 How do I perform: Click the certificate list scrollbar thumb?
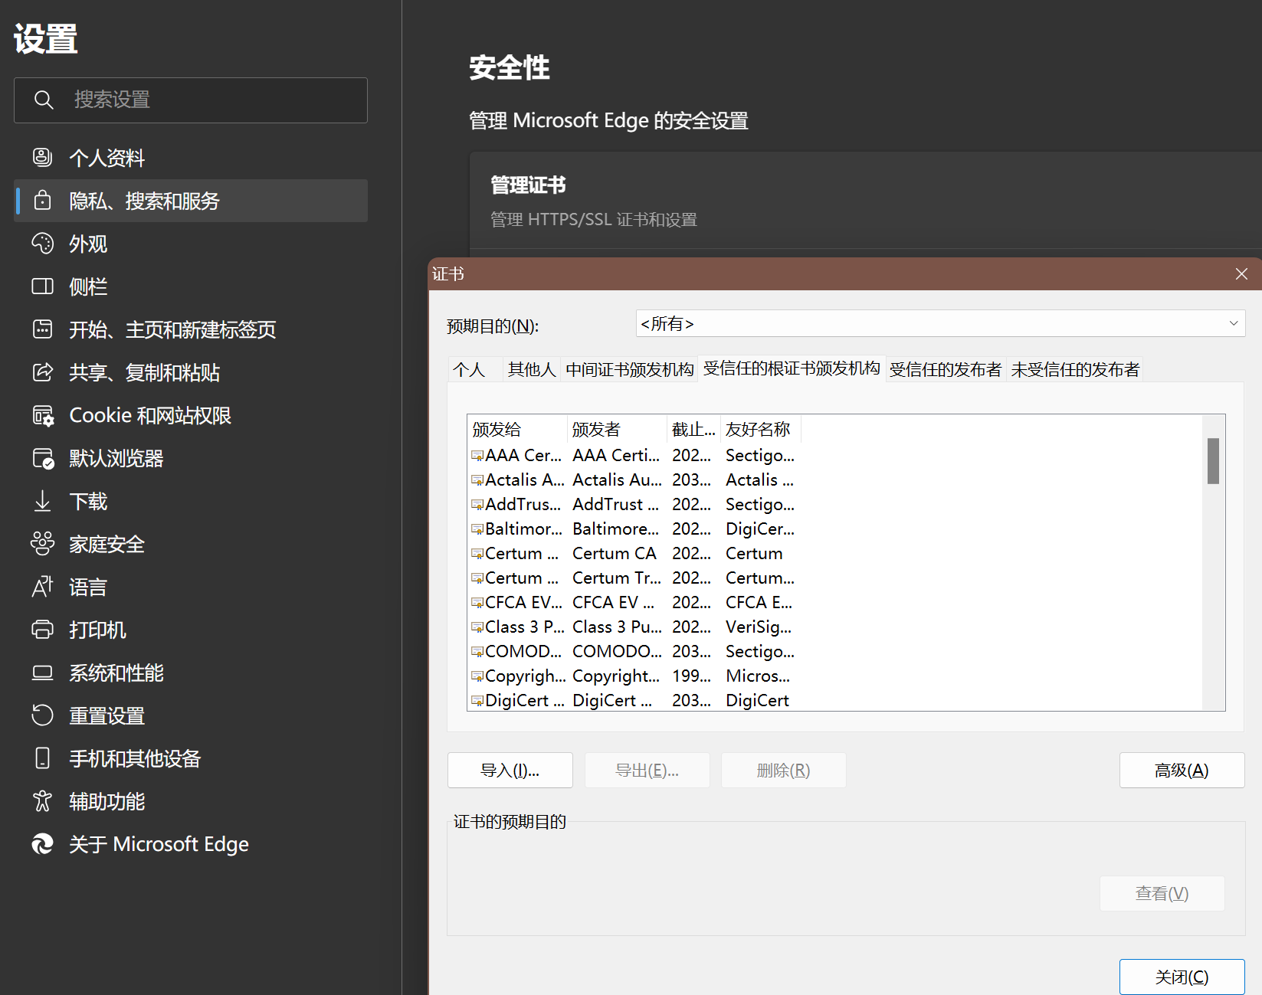(1214, 460)
